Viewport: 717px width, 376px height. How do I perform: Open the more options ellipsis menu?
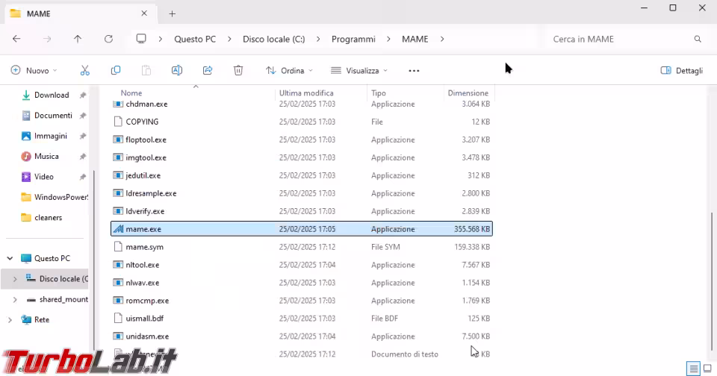pyautogui.click(x=414, y=70)
